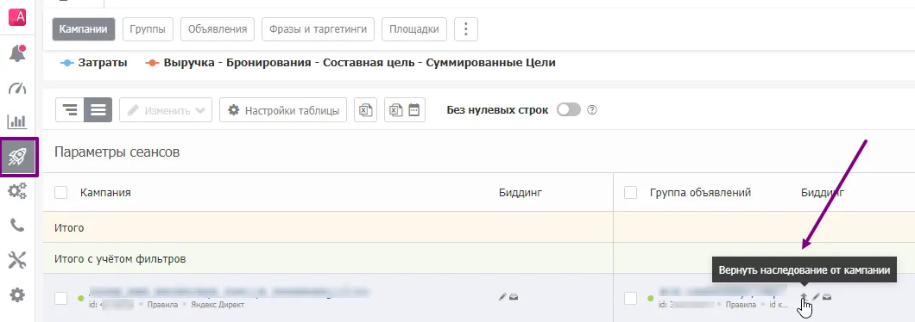Viewport: 915px width, 322px height.
Task: Switch to the Объявления tab
Action: pos(218,29)
